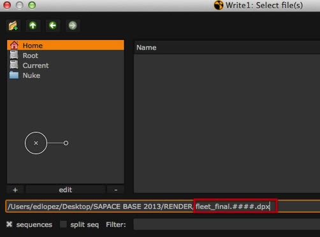Click the Home house icon
Image resolution: width=320 pixels, height=237 pixels.
coord(14,45)
